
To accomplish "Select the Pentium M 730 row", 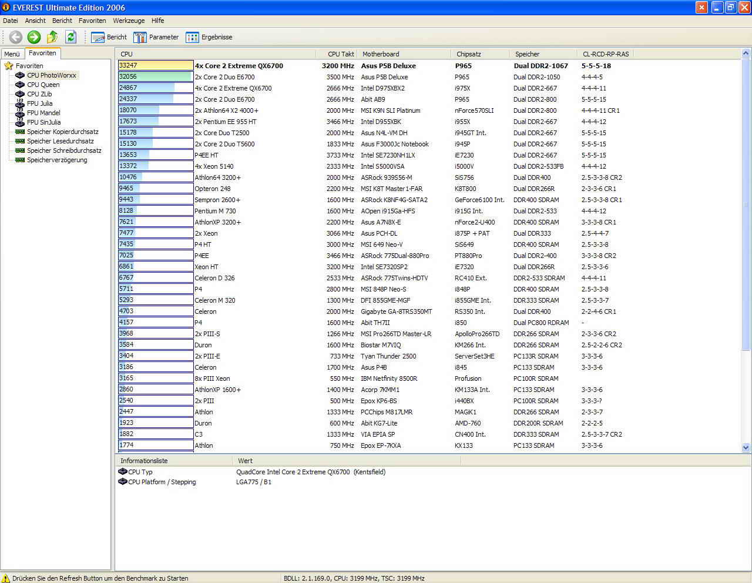I will pyautogui.click(x=429, y=210).
